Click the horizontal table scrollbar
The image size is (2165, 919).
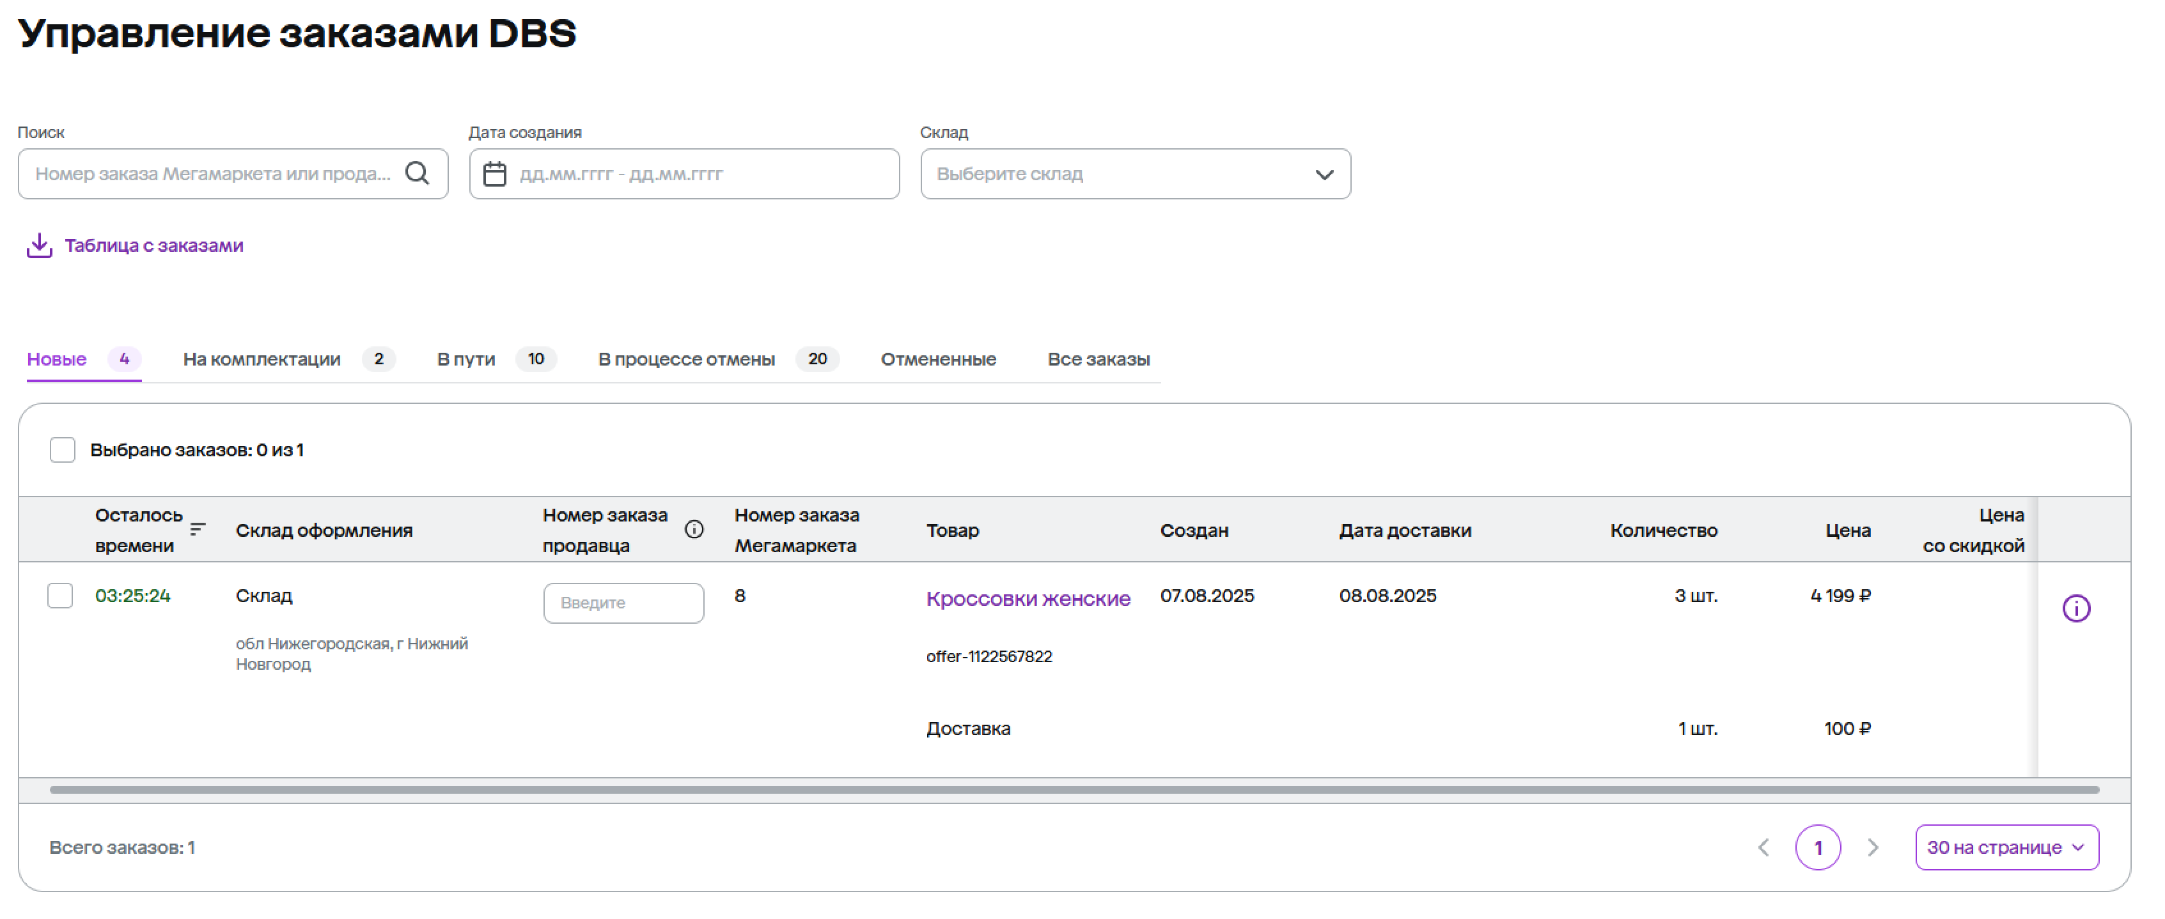[x=1074, y=789]
